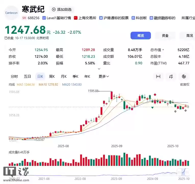Click the 1595.88 peak price label
Screen dimensions: 195x184
click(93, 91)
